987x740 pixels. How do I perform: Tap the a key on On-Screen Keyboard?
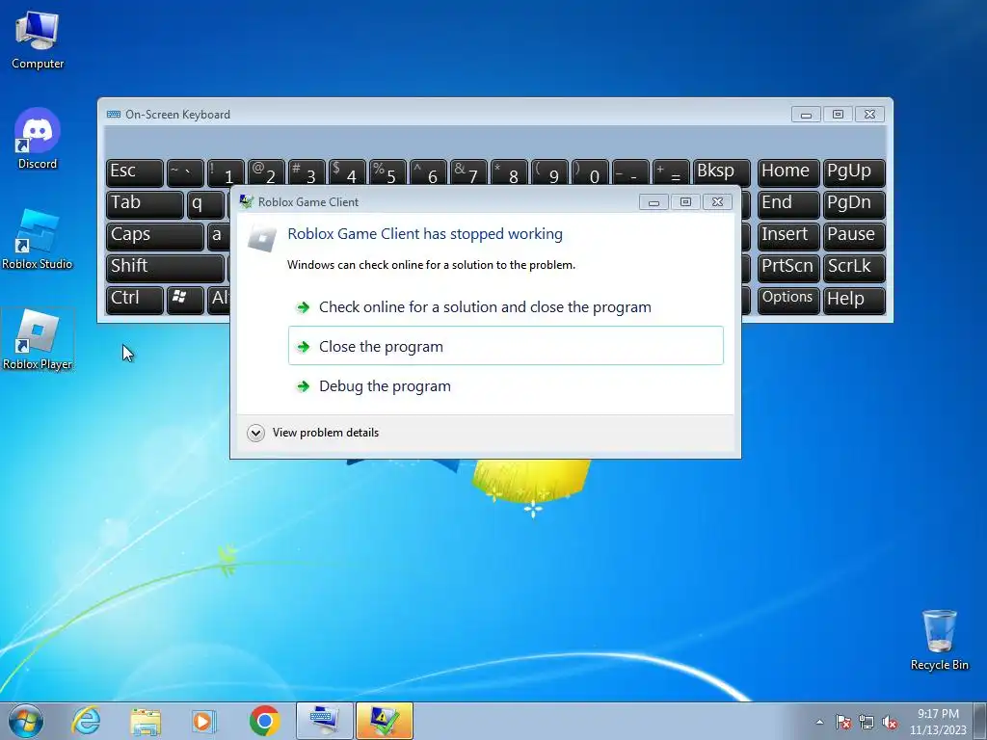coord(219,236)
